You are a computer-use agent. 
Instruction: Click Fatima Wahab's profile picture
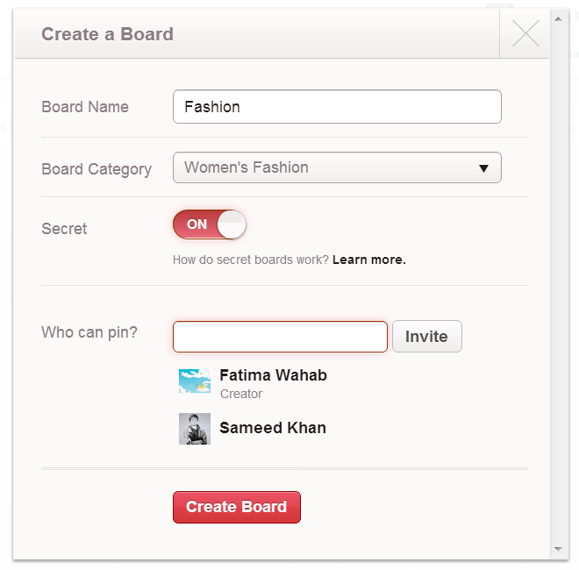pos(195,381)
